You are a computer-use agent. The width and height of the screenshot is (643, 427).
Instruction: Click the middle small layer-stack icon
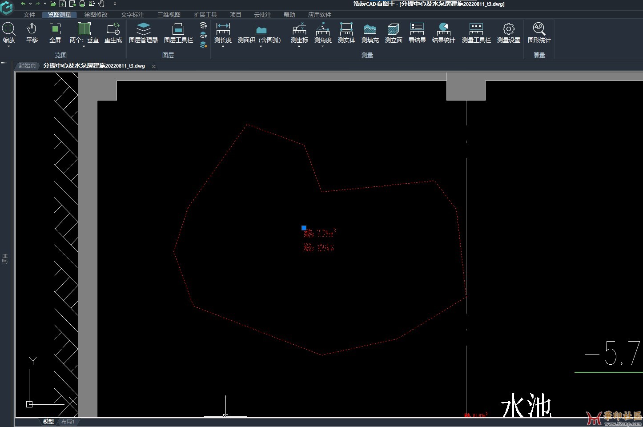[x=203, y=35]
